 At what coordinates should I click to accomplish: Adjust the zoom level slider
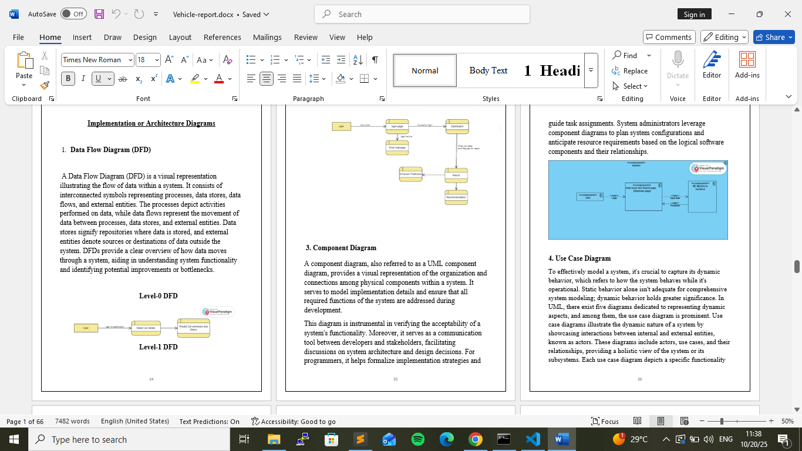pos(722,421)
